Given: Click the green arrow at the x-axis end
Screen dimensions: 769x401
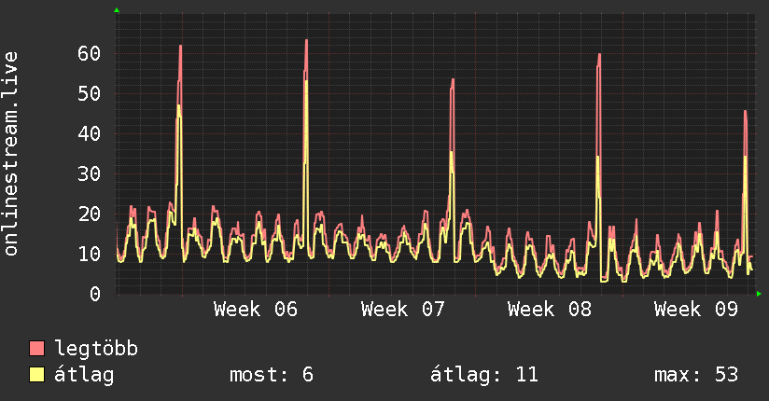Looking at the screenshot, I should [x=759, y=294].
